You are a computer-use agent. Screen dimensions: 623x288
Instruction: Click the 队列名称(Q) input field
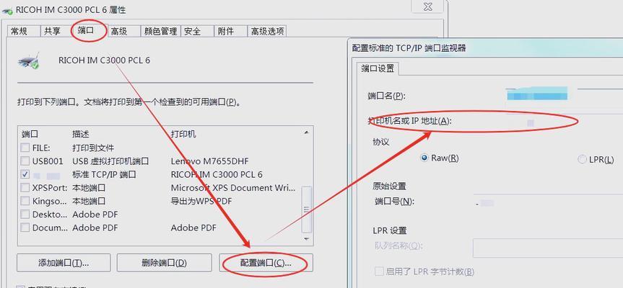tap(549, 248)
